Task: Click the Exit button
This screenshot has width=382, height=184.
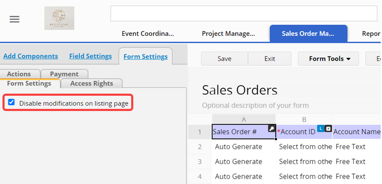Action: 269,59
